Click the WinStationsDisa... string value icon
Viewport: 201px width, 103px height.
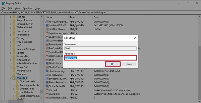click(47, 98)
